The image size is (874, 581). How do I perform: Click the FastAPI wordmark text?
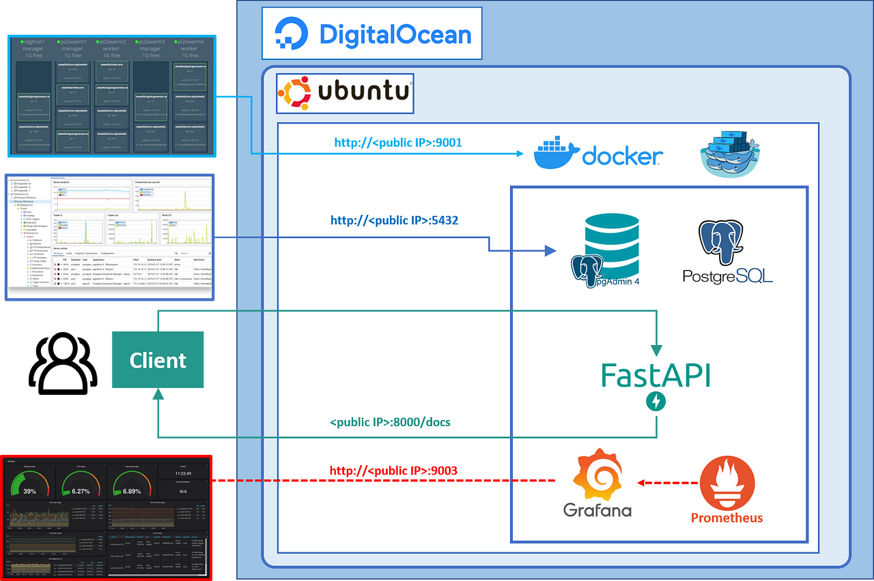click(x=655, y=375)
